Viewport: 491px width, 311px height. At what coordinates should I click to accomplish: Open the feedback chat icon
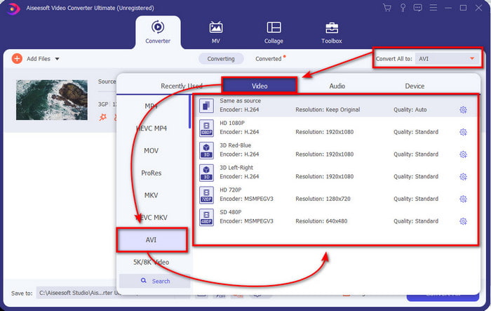pos(417,8)
